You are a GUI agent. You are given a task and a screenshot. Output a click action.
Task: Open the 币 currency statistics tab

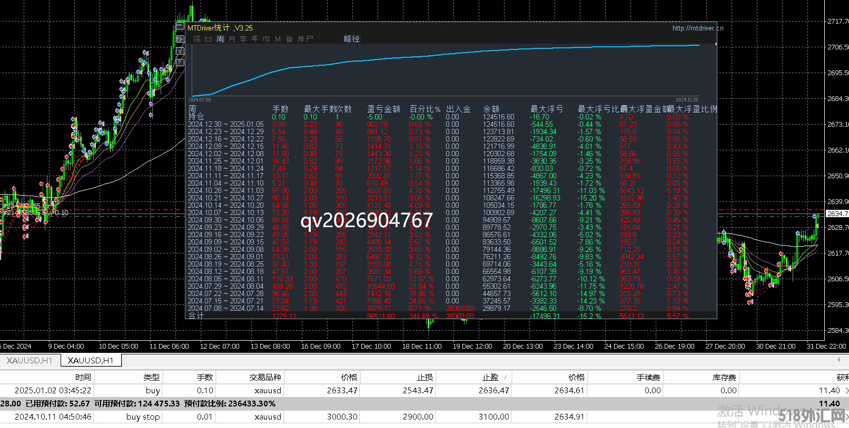point(266,39)
